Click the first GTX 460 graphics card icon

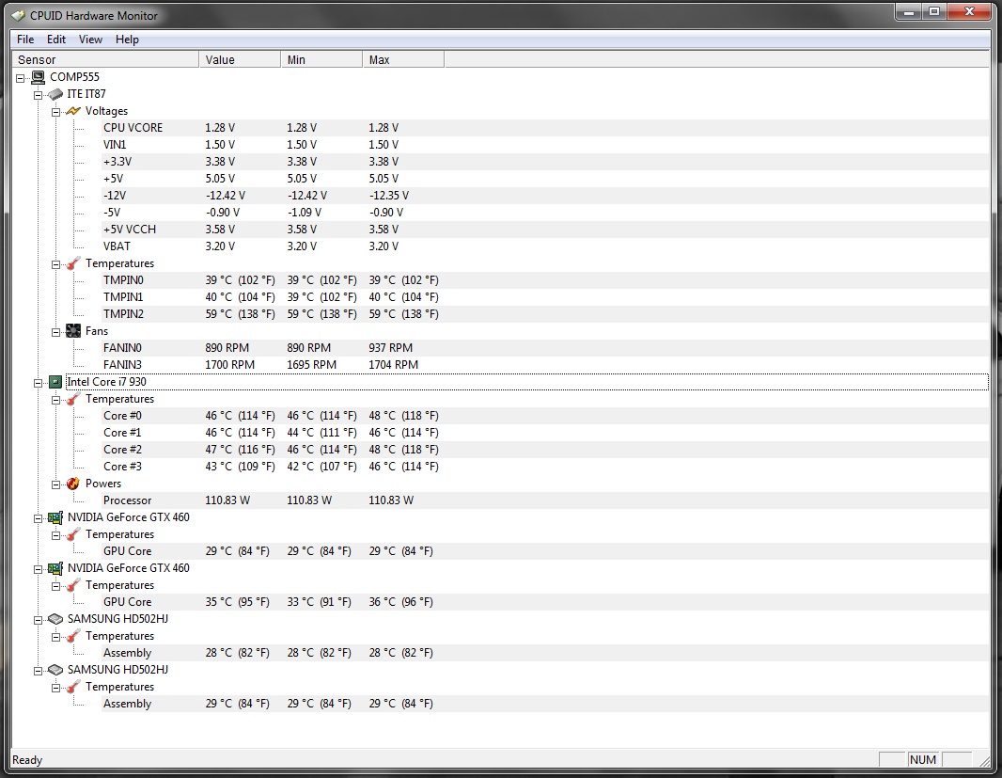point(55,517)
